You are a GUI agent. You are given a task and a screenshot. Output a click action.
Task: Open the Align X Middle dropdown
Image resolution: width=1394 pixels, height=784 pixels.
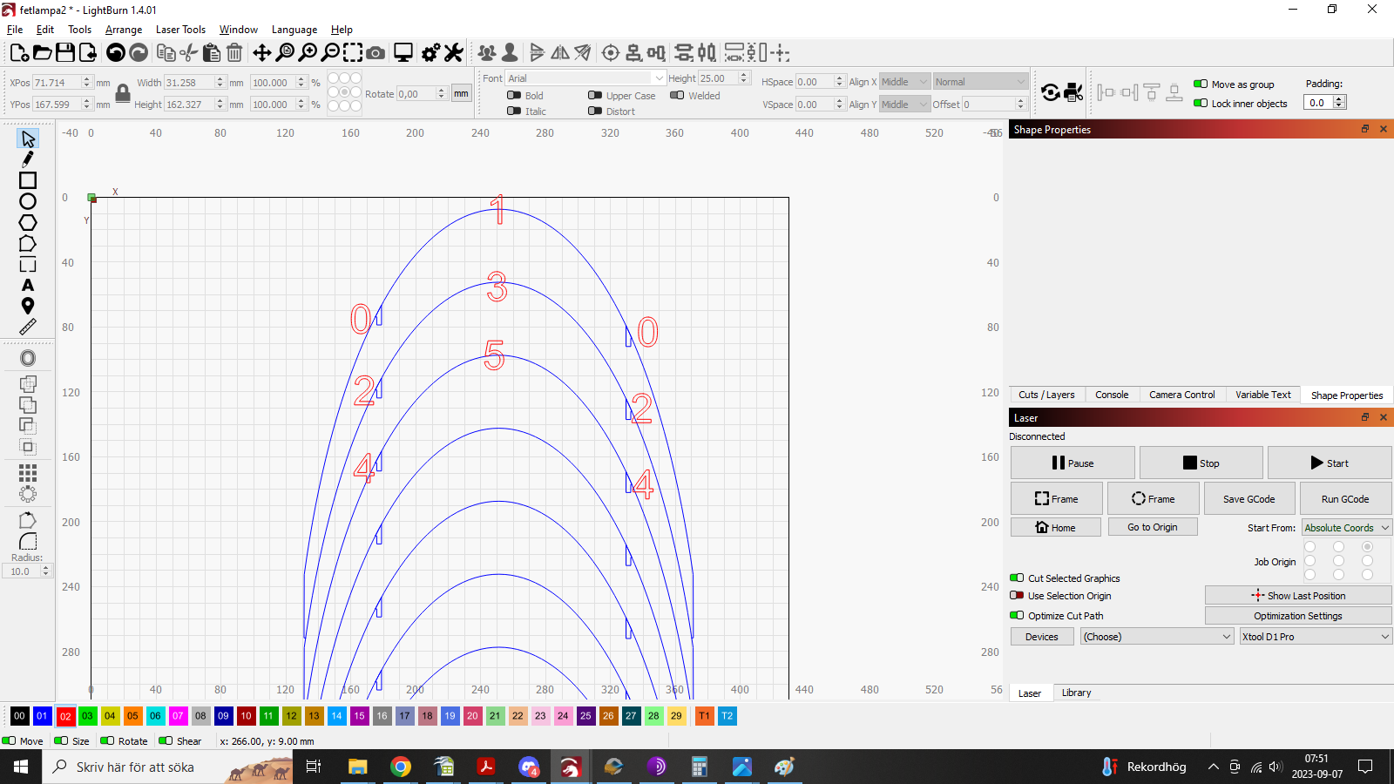(x=905, y=82)
